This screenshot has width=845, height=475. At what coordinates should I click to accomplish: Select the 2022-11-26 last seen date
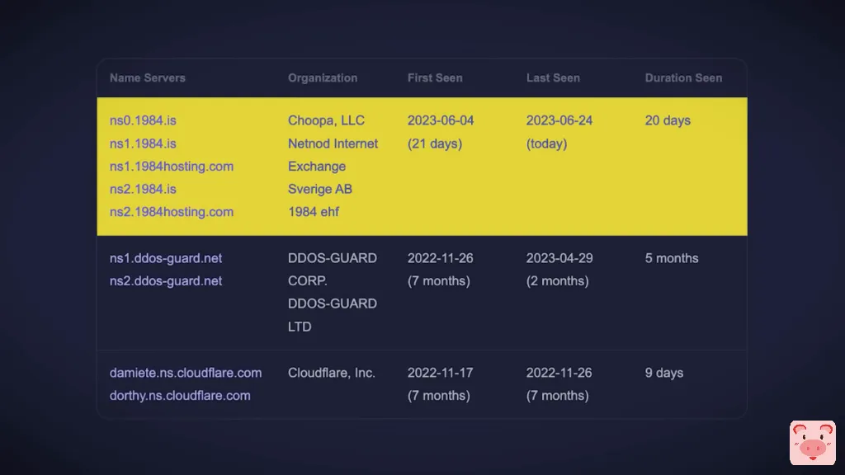tap(559, 373)
